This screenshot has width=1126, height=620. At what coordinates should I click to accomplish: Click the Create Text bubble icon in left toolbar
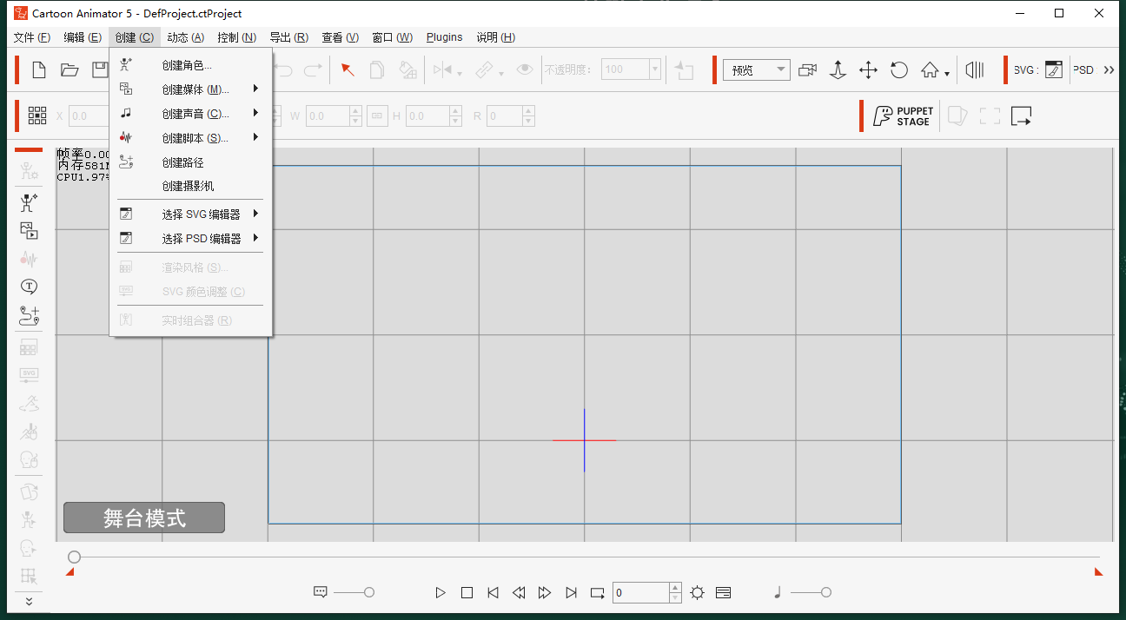tap(29, 286)
